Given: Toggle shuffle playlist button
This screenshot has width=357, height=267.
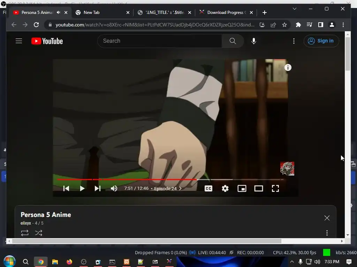Looking at the screenshot, I should [x=38, y=233].
